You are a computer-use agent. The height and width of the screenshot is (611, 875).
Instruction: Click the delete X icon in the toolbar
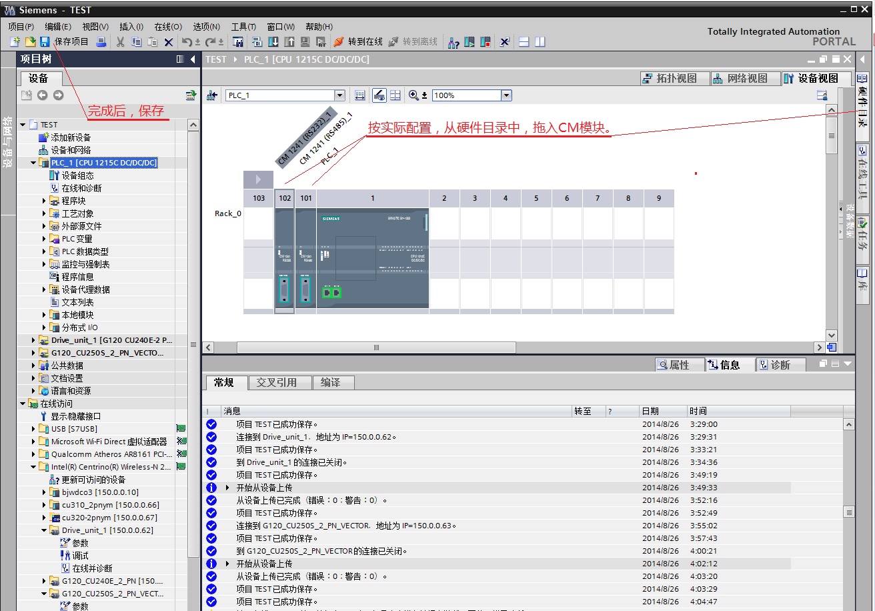coord(169,42)
